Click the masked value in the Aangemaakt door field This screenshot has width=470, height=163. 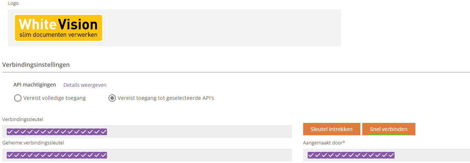tap(351, 155)
